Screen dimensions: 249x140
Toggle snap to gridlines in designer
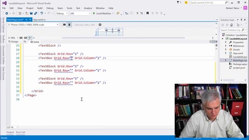25,38
